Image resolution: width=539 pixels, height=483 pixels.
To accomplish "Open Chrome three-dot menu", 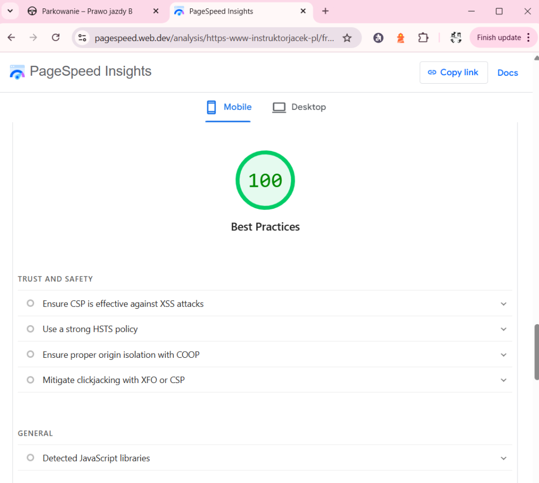I will [x=528, y=37].
